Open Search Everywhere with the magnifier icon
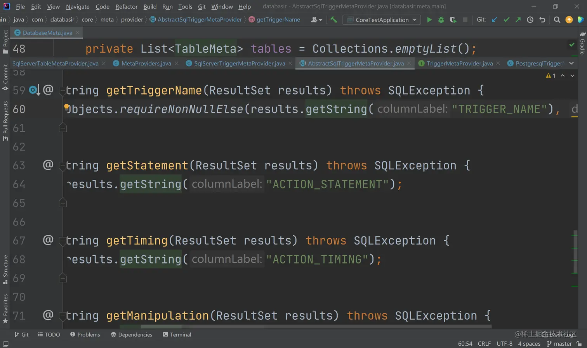The width and height of the screenshot is (587, 348). coord(557,20)
